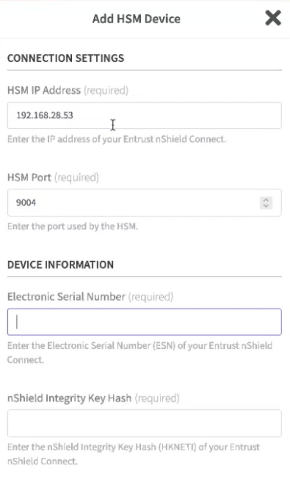The height and width of the screenshot is (483, 290).
Task: Click "Enter the port used by the HSM" hint
Action: coord(73,227)
